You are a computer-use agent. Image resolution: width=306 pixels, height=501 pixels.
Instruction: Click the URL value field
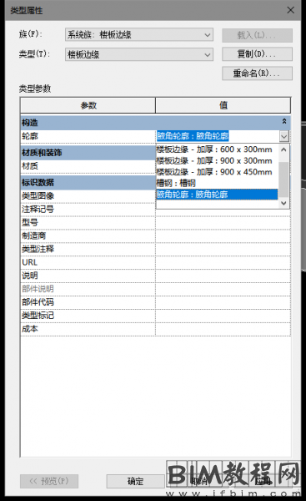223,262
